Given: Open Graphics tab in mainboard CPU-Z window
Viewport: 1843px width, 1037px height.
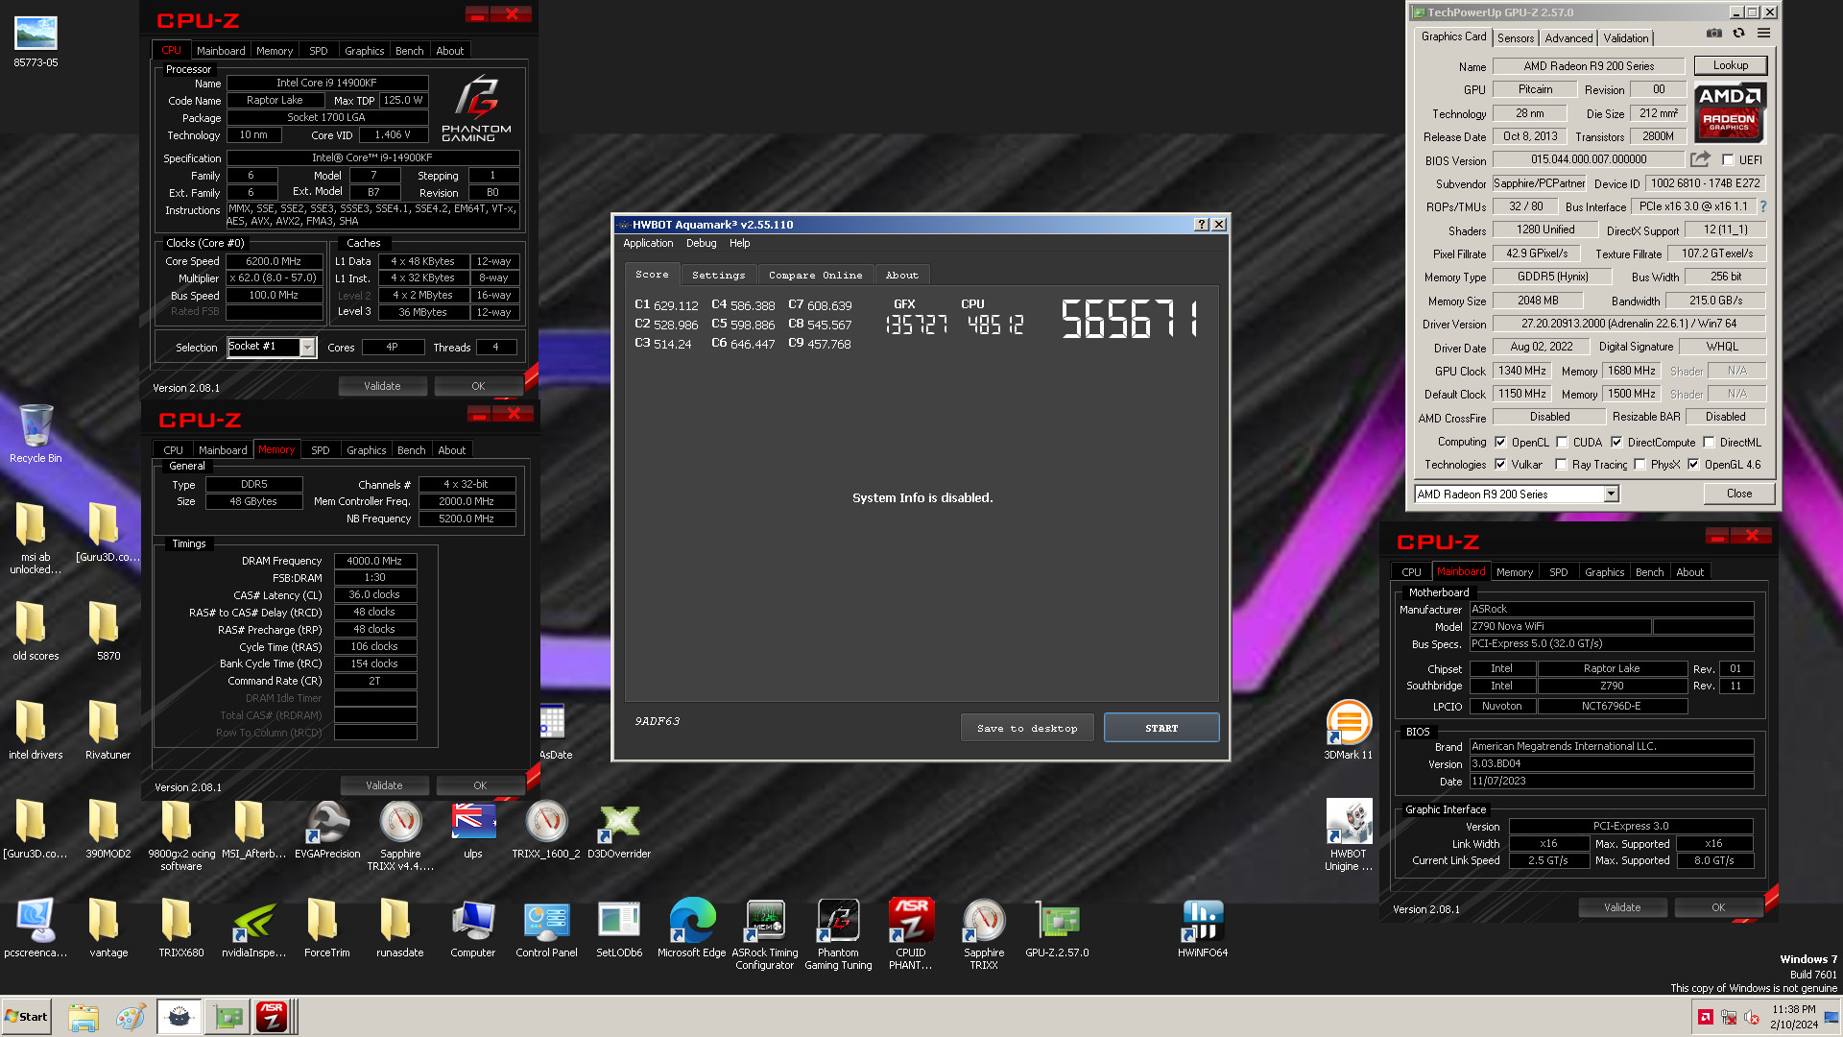Looking at the screenshot, I should tap(1605, 572).
